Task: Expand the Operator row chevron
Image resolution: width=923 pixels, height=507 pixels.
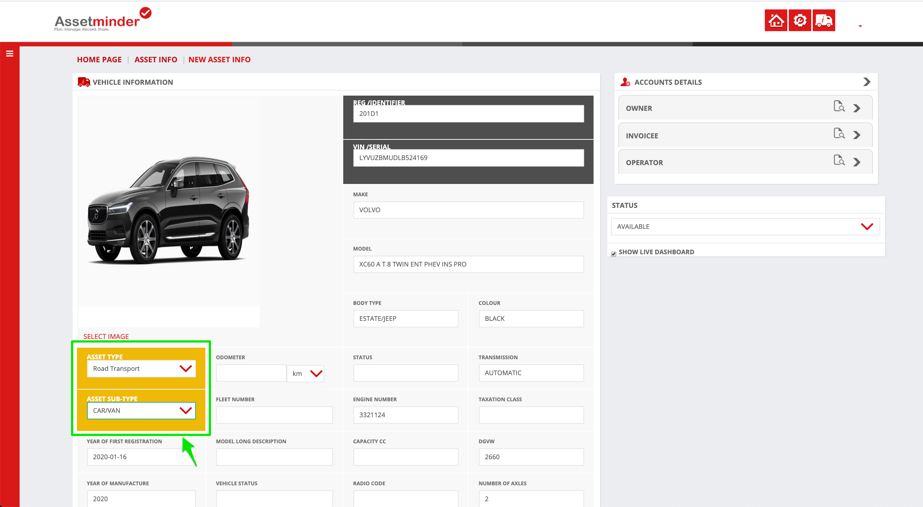Action: [x=857, y=162]
